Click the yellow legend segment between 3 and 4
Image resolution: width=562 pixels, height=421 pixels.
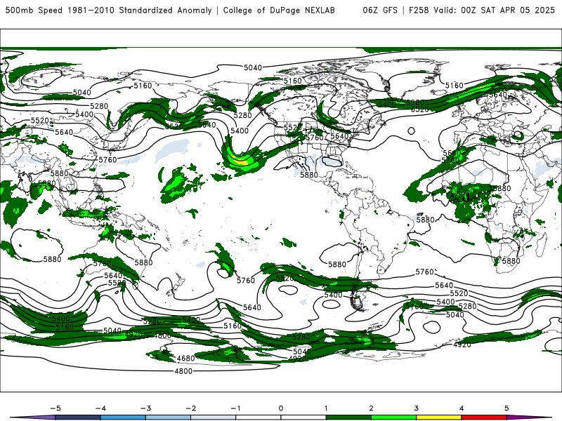click(x=438, y=417)
